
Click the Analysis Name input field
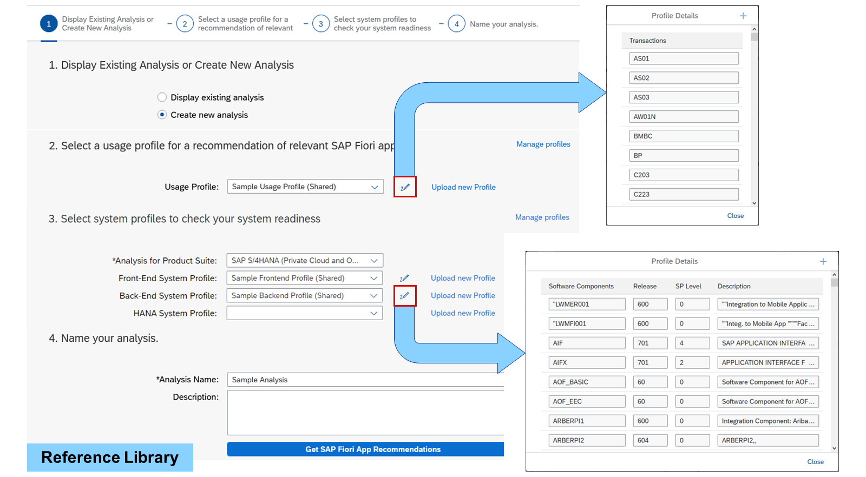pyautogui.click(x=365, y=380)
